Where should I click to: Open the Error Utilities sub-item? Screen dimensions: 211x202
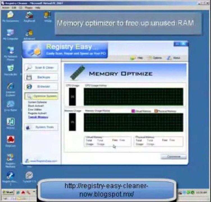pyautogui.click(x=35, y=109)
